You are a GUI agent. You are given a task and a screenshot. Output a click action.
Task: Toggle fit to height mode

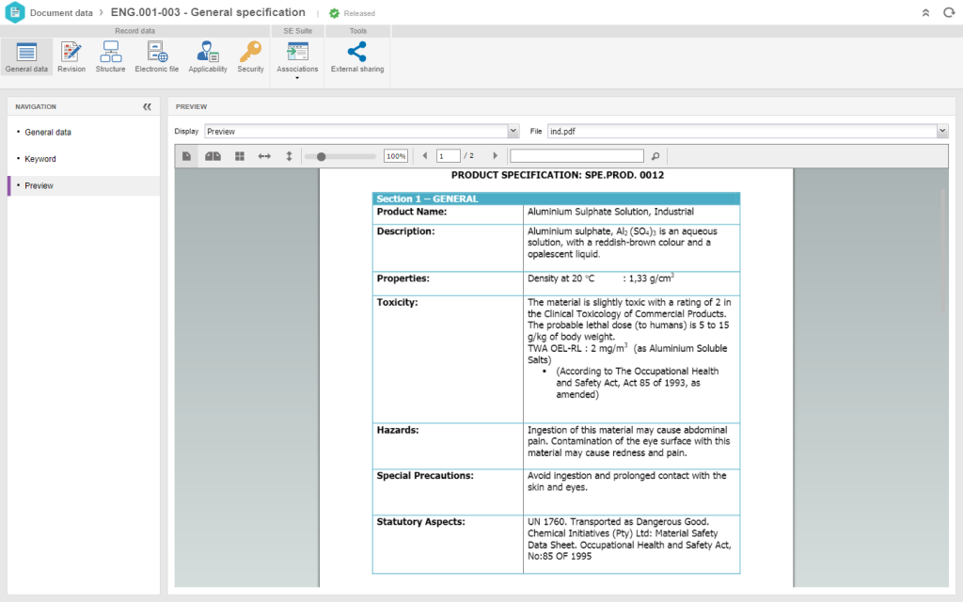[x=289, y=156]
